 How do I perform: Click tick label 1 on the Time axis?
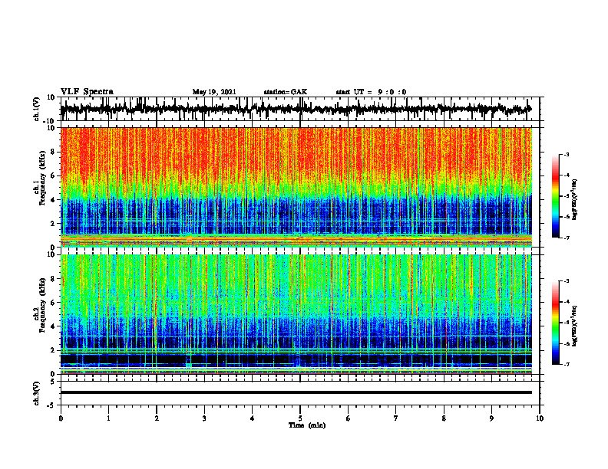tap(108, 418)
